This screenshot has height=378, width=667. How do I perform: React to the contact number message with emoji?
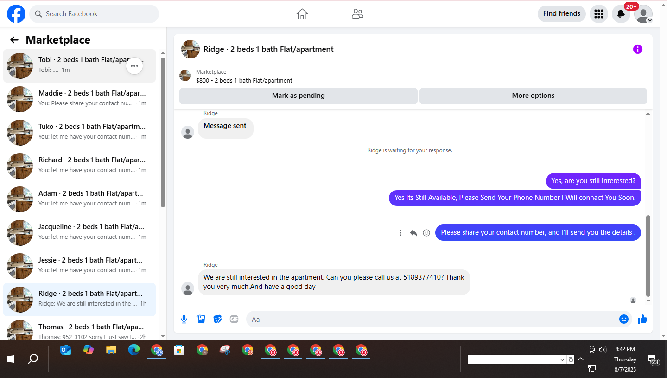(426, 233)
